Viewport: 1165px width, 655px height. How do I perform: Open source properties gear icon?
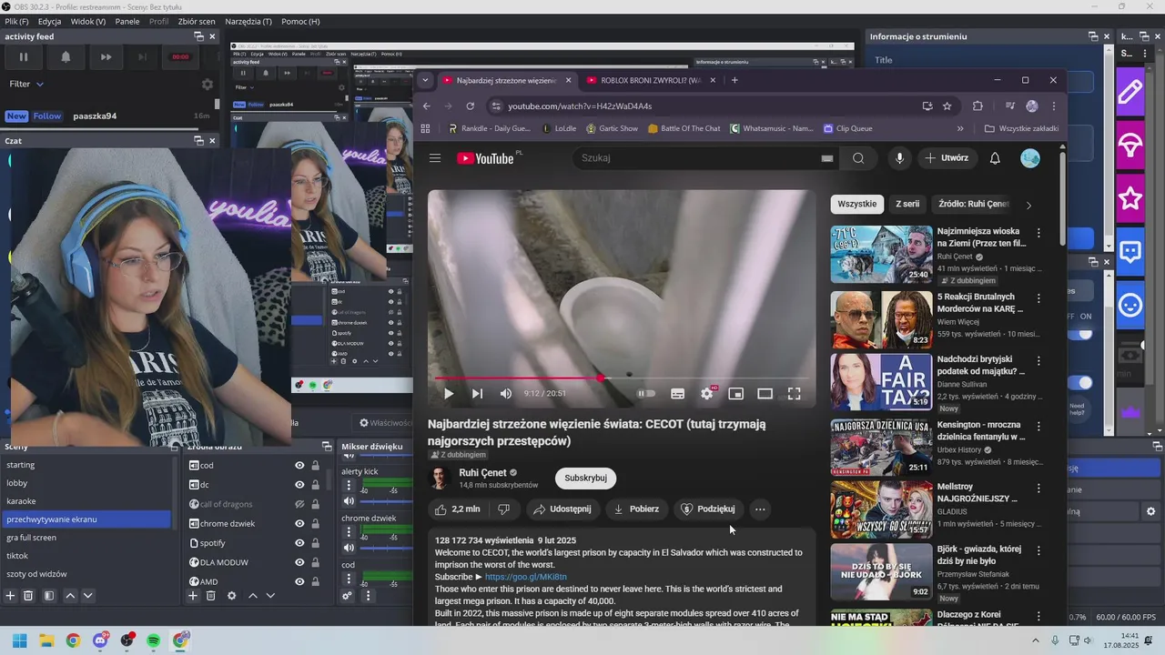(x=231, y=596)
